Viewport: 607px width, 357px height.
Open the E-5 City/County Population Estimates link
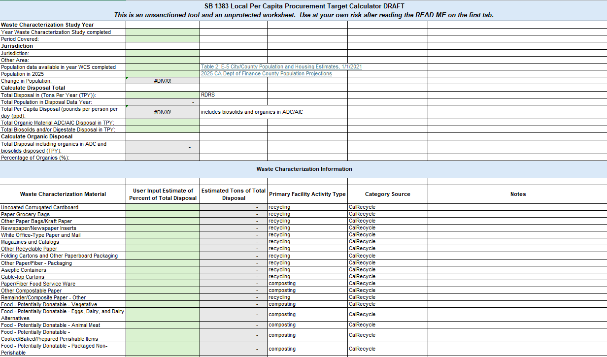click(x=281, y=66)
